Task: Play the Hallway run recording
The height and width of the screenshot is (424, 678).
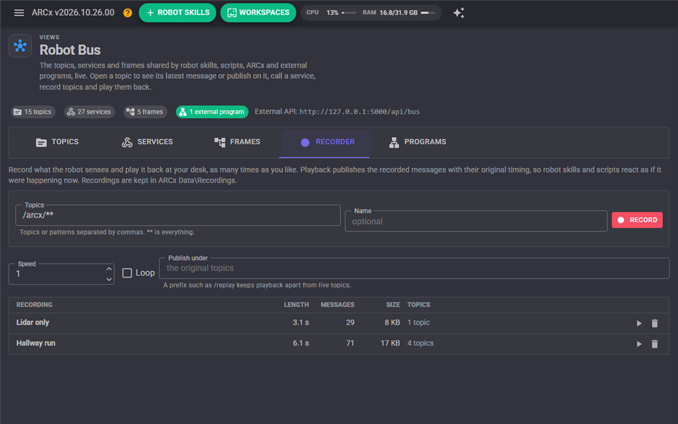Action: 639,344
